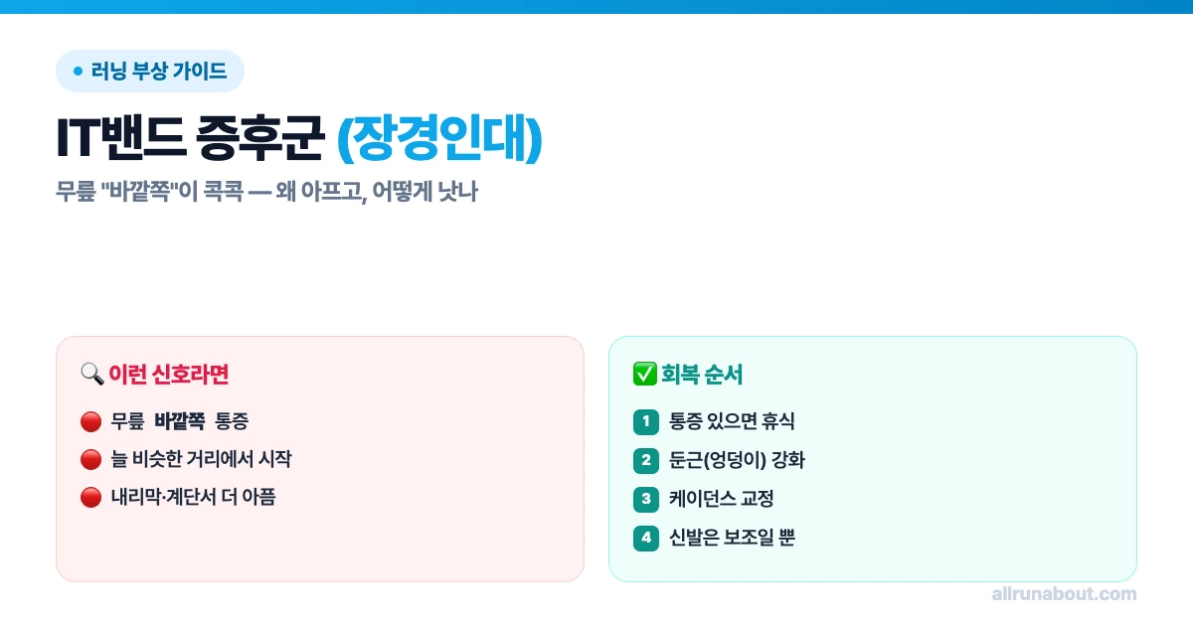Image resolution: width=1193 pixels, height=626 pixels.
Task: Click the 둔근(엉덩이) 강화 step text
Action: point(730,460)
